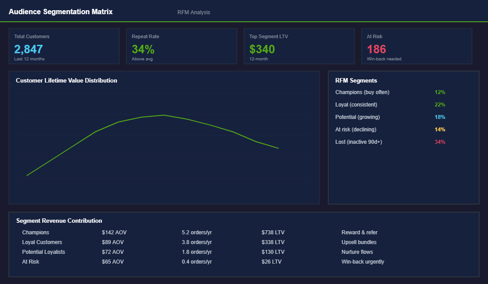The height and width of the screenshot is (284, 488).
Task: Select the Potential (growing) segment
Action: coord(358,117)
